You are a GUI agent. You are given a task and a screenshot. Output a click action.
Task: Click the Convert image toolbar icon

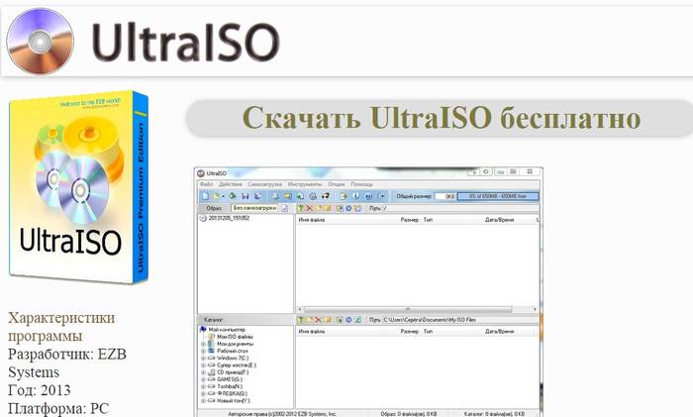[x=288, y=196]
